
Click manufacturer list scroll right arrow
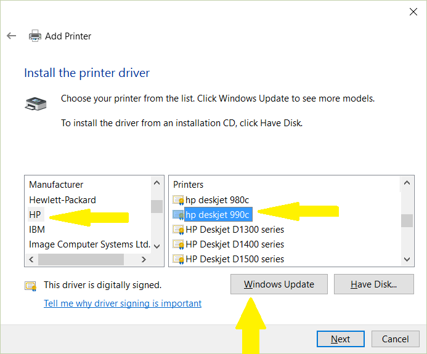pyautogui.click(x=144, y=259)
